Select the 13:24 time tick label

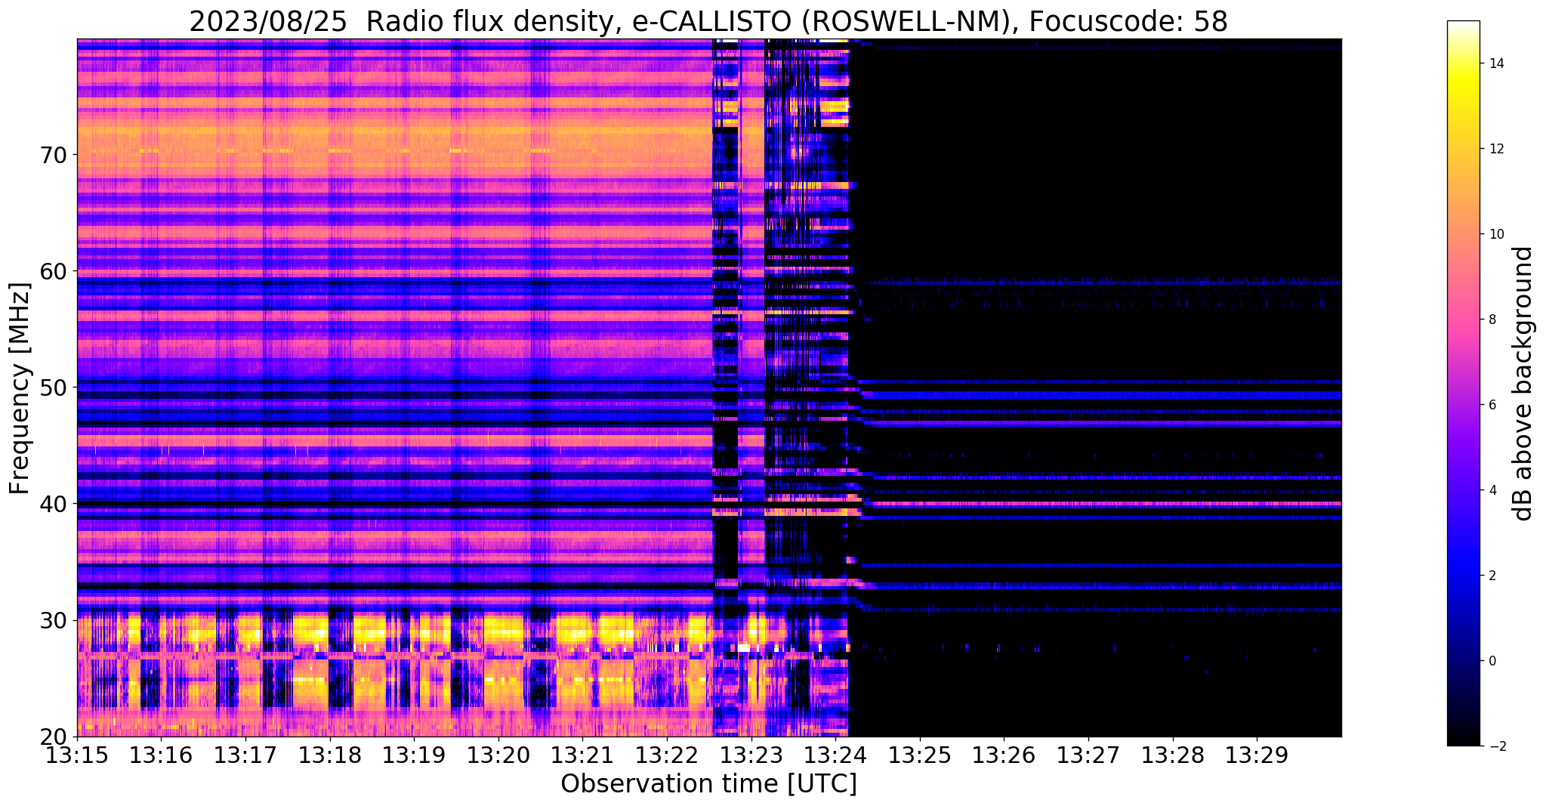click(835, 755)
